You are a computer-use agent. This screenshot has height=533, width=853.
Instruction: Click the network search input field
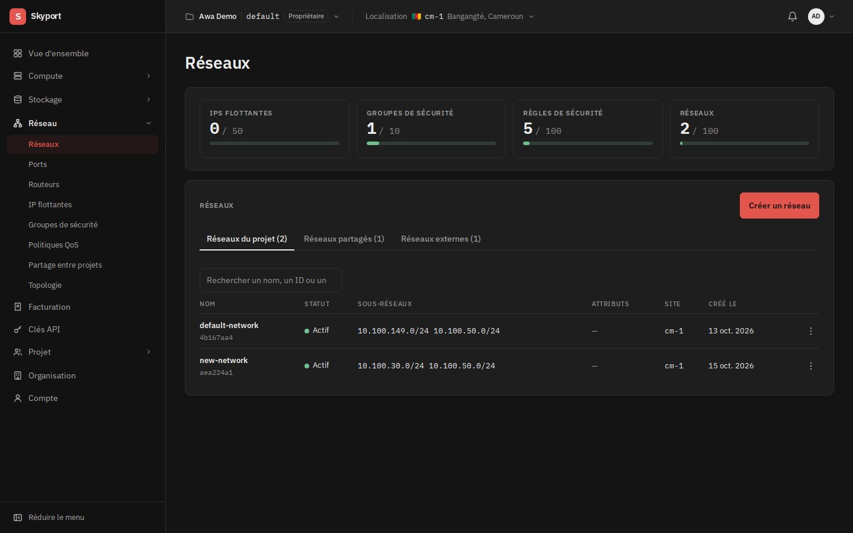pos(271,280)
